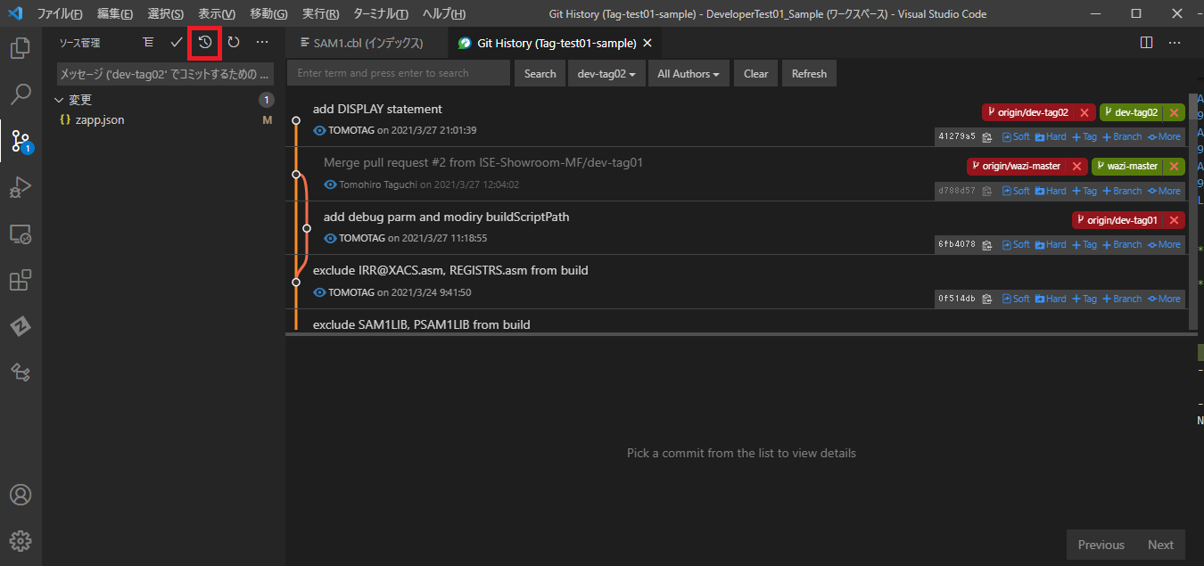Add Tag to commit 6fb4078
The height and width of the screenshot is (566, 1204).
(x=1084, y=244)
